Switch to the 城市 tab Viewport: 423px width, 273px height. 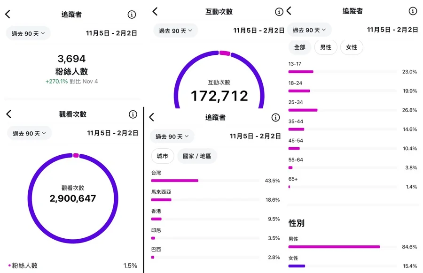click(x=163, y=156)
